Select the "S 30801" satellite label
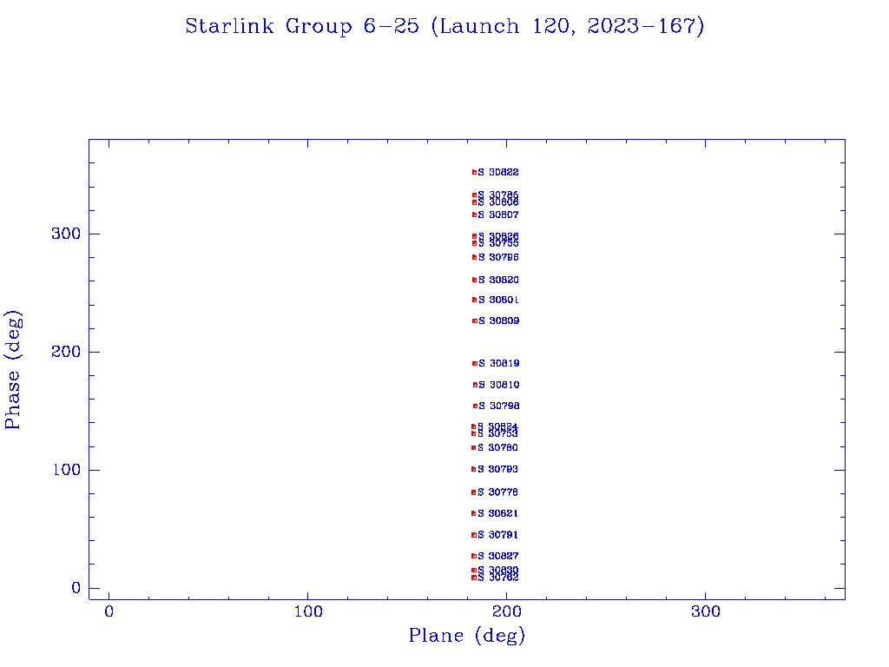 point(498,300)
